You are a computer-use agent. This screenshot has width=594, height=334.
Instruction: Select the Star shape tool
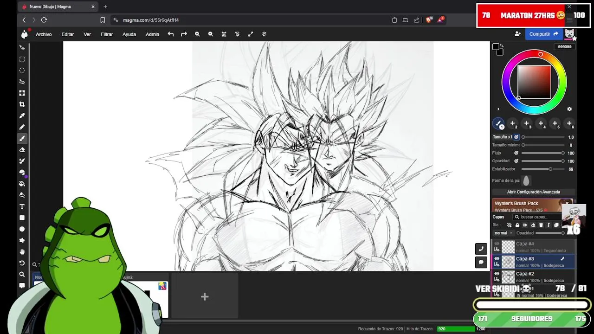[22, 240]
